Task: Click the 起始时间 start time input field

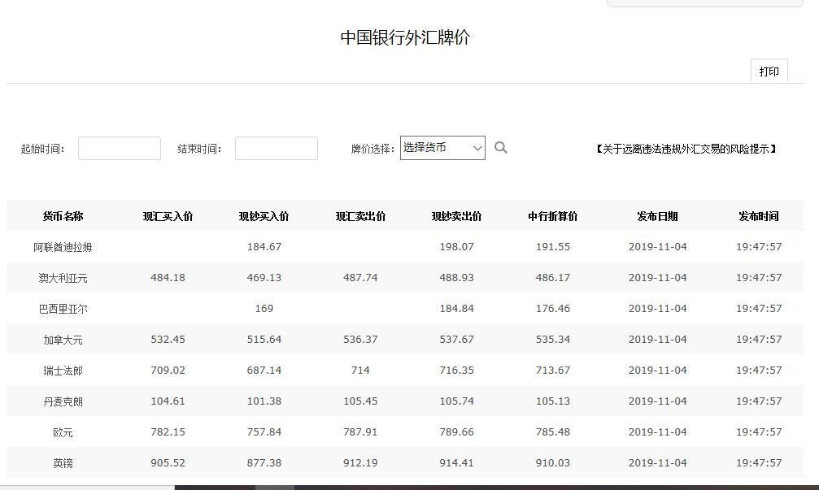Action: pyautogui.click(x=119, y=148)
